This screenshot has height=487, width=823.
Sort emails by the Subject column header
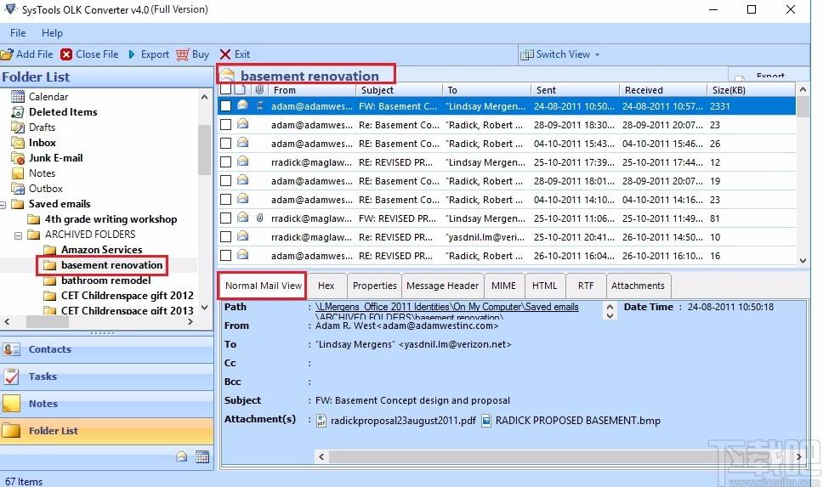coord(400,90)
